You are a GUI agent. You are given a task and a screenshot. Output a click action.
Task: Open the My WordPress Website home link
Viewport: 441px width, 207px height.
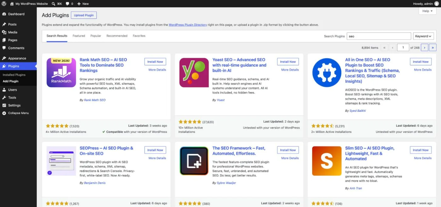(29, 4)
